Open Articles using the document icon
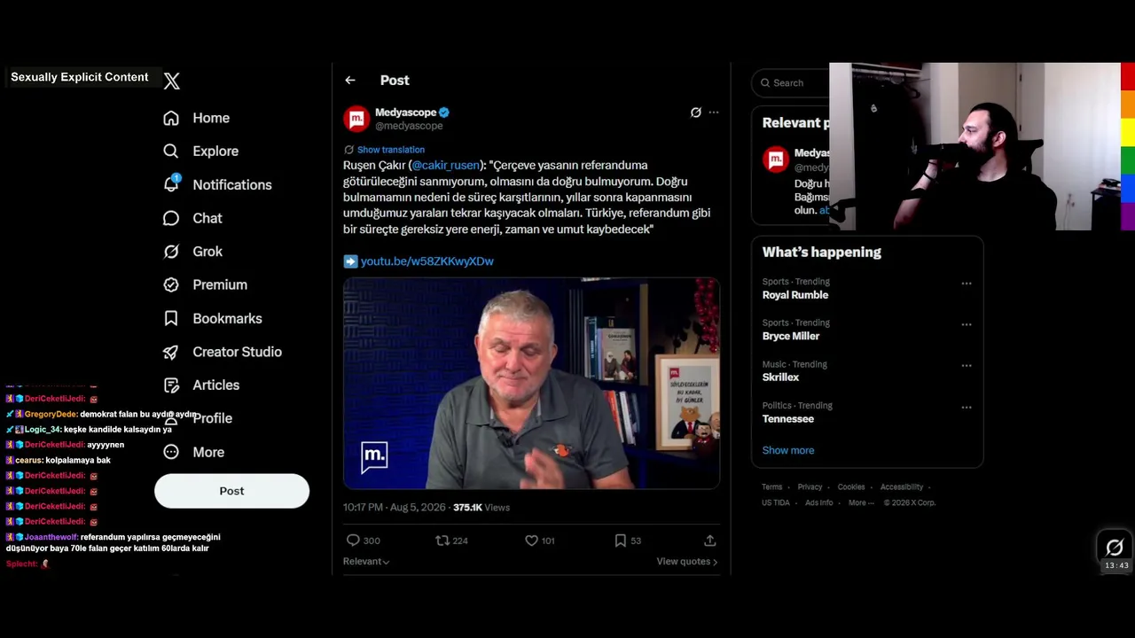The image size is (1135, 638). coord(171,385)
